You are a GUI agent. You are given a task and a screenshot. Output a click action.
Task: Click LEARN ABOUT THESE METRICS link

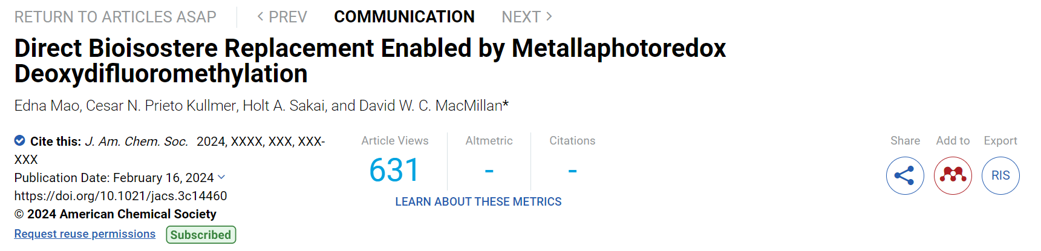(478, 202)
